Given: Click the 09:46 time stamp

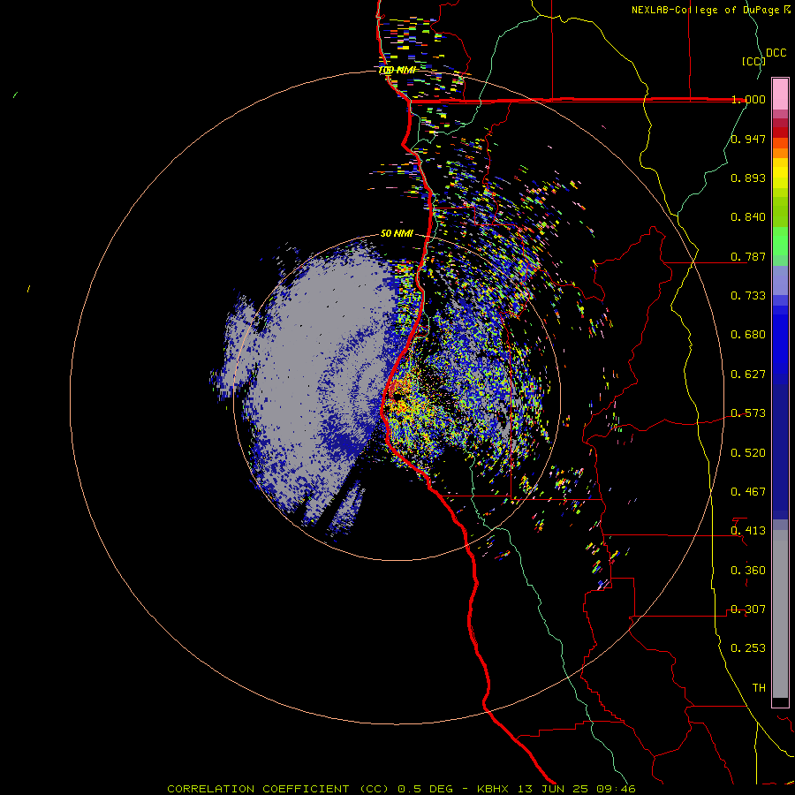Looking at the screenshot, I should click(617, 789).
